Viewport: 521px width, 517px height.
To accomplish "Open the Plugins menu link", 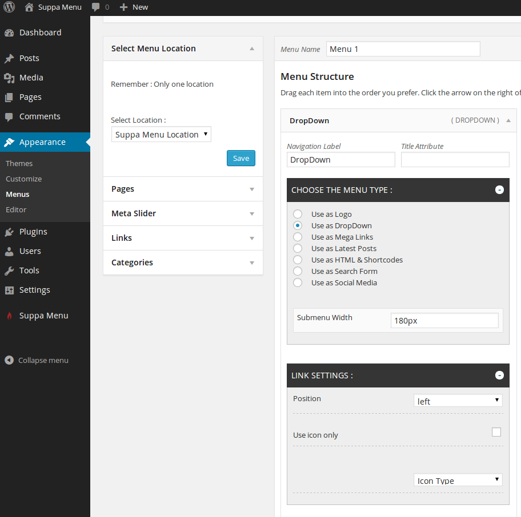I will [x=33, y=232].
